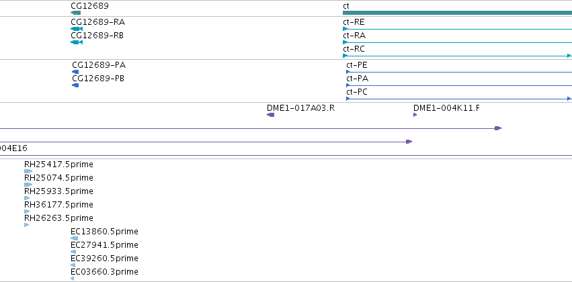
Task: Select the ct-RA transcript label
Action: tap(354, 36)
